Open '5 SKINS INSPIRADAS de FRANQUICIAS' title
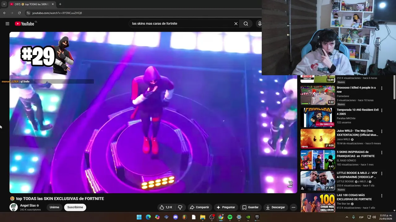This screenshot has width=396, height=222. coord(355,154)
